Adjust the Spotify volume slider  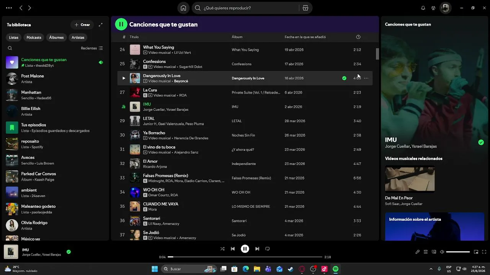click(x=458, y=252)
